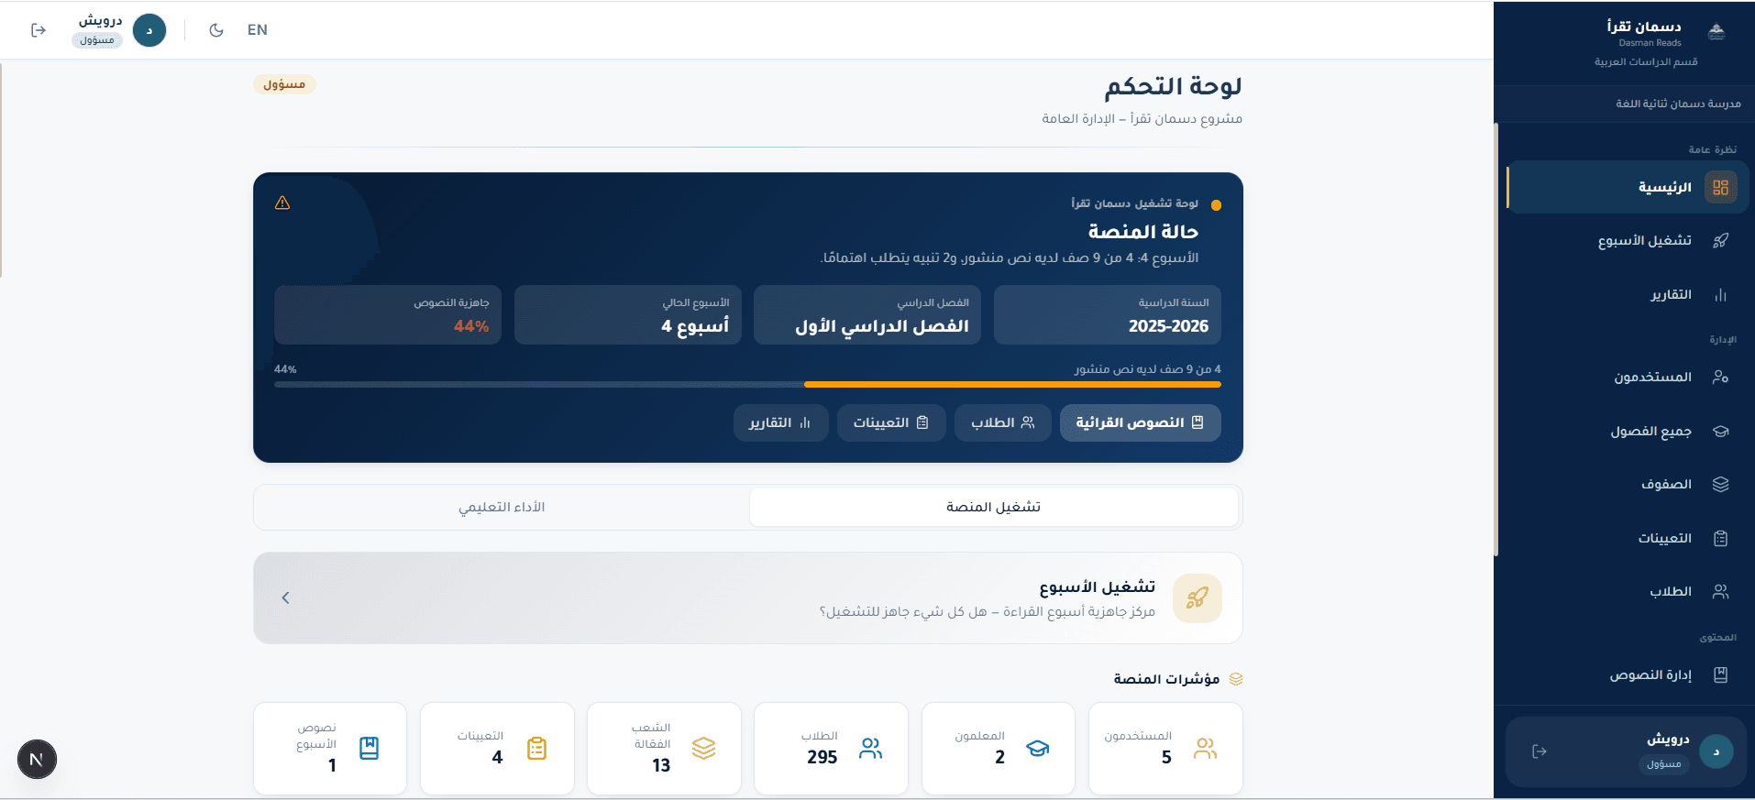Viewport: 1755px width, 800px height.
Task: Expand the تشغيل الأسبوع card chevron
Action: point(285,597)
